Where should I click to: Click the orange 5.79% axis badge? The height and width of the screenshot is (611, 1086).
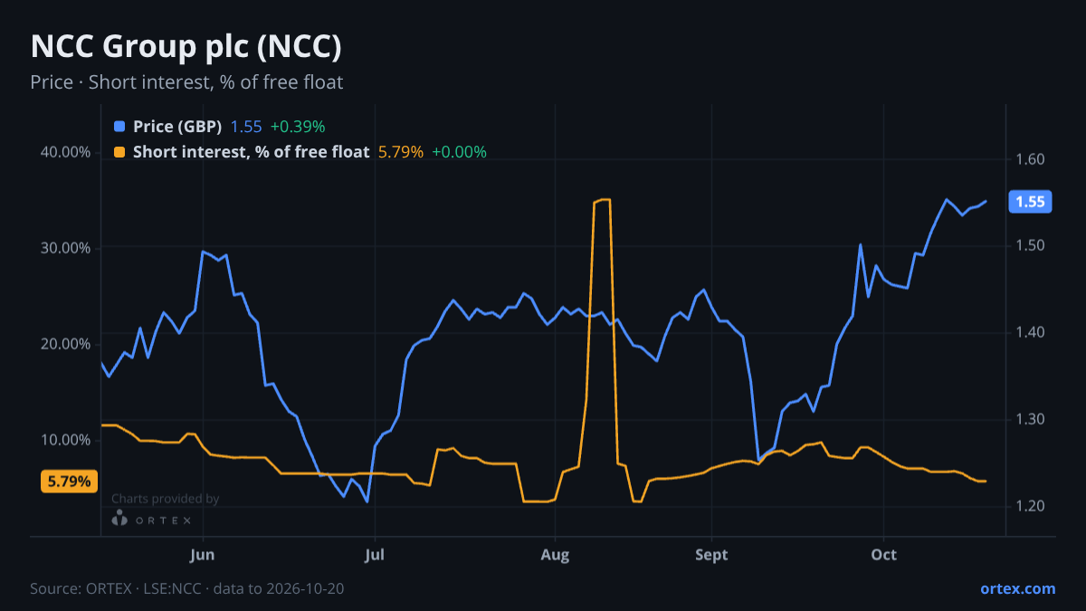pyautogui.click(x=69, y=482)
